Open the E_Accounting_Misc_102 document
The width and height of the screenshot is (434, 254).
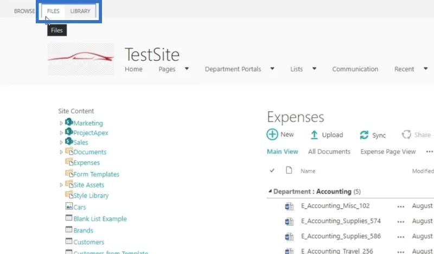point(335,206)
